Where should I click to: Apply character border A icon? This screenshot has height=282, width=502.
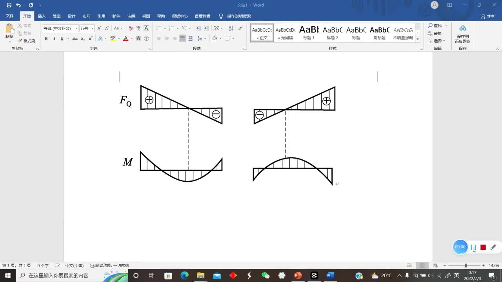point(146,28)
